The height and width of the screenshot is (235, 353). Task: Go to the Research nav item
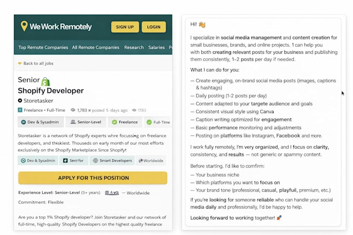[134, 47]
